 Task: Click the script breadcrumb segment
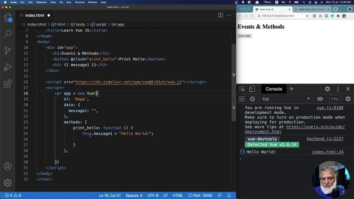click(98, 24)
